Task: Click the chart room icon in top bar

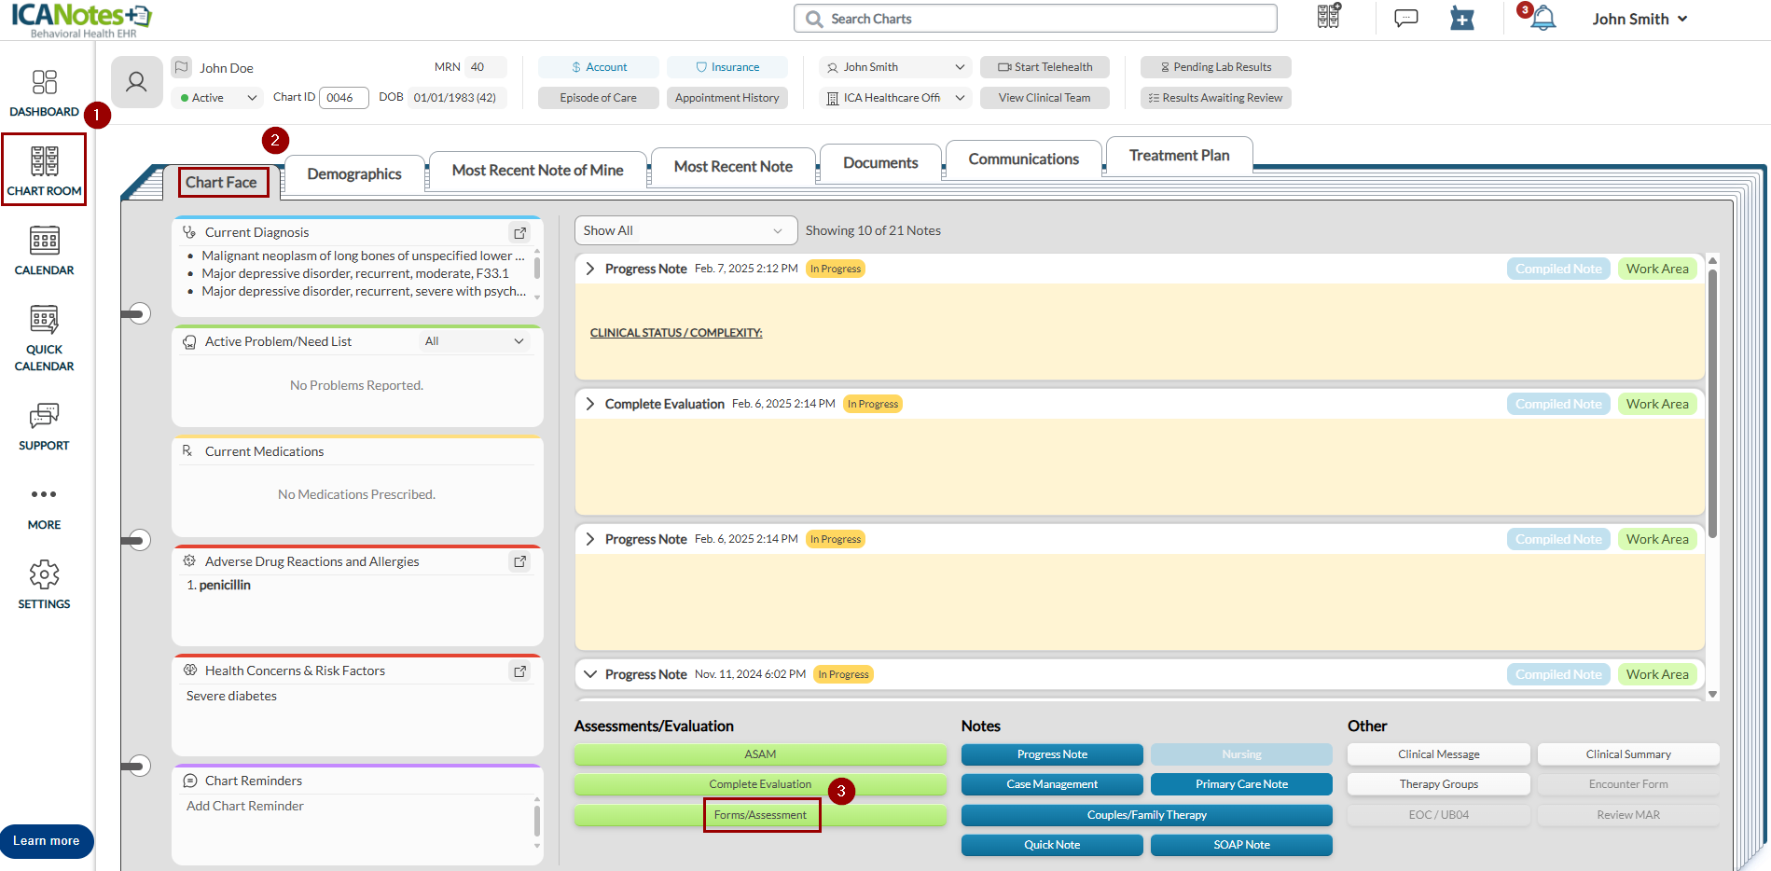Action: (x=1329, y=17)
